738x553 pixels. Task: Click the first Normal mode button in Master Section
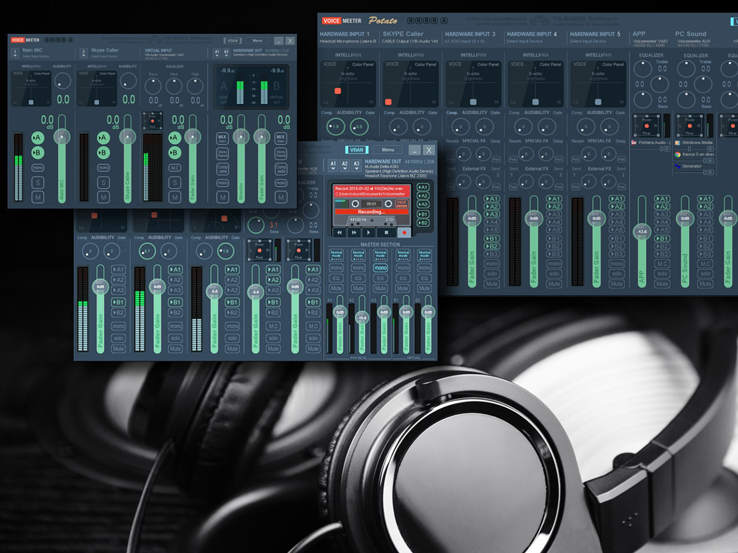tap(336, 254)
